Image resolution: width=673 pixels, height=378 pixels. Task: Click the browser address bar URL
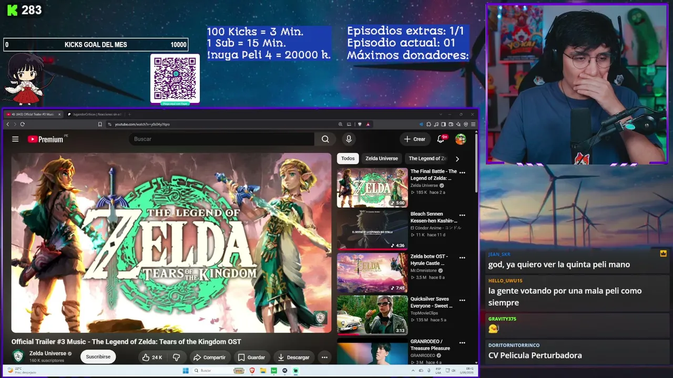point(142,124)
